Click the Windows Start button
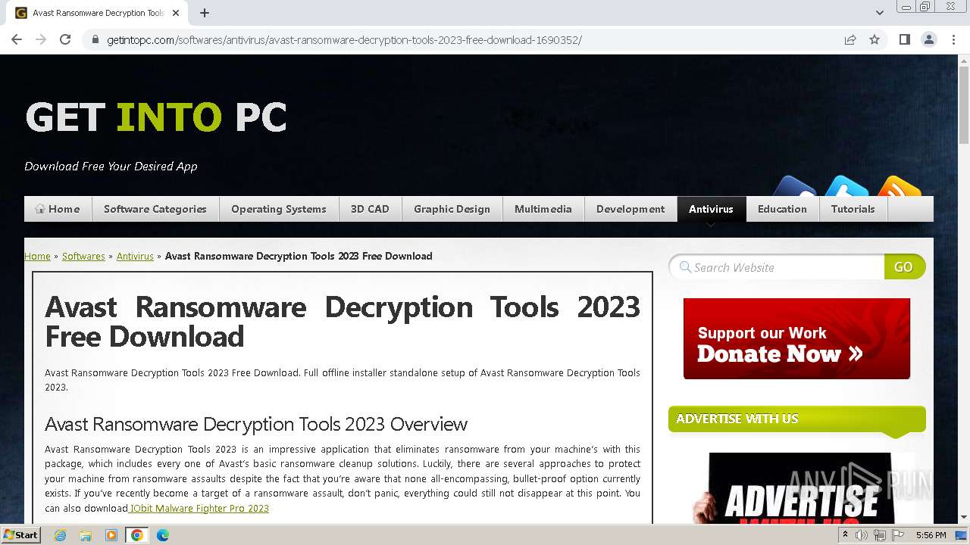Viewport: 970px width, 545px height. coord(21,535)
